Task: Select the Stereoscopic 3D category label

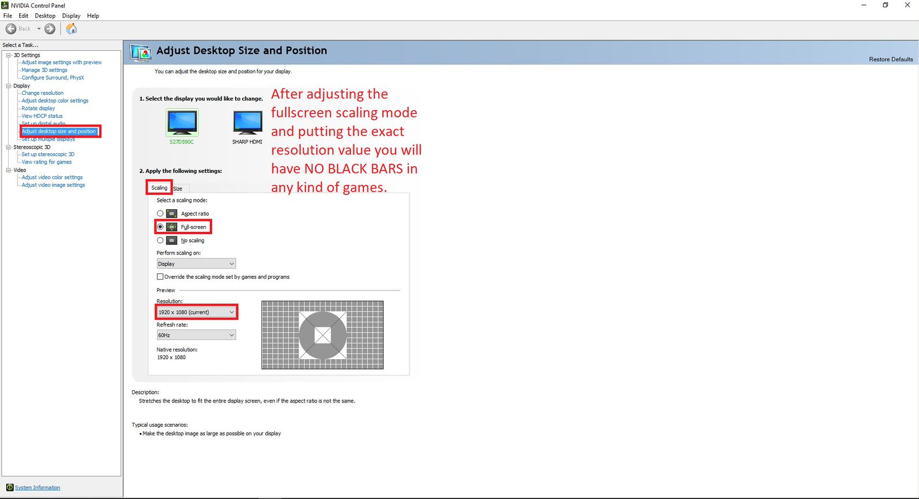Action: [x=32, y=147]
